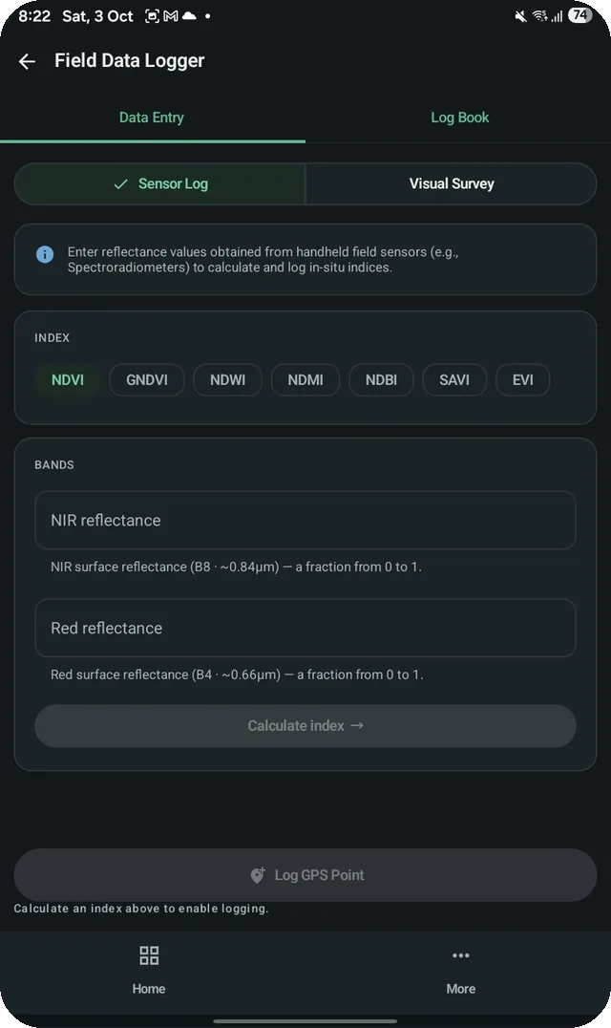Tap the 8:22 clock in status bar

click(34, 15)
